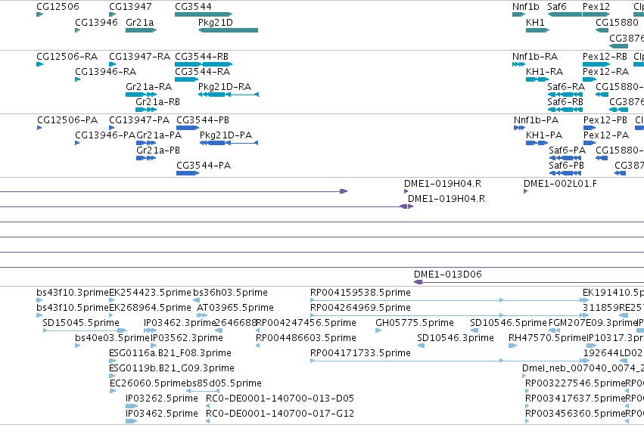Click the Gr21a gene label
Screen dimensions: 644x425
point(140,22)
